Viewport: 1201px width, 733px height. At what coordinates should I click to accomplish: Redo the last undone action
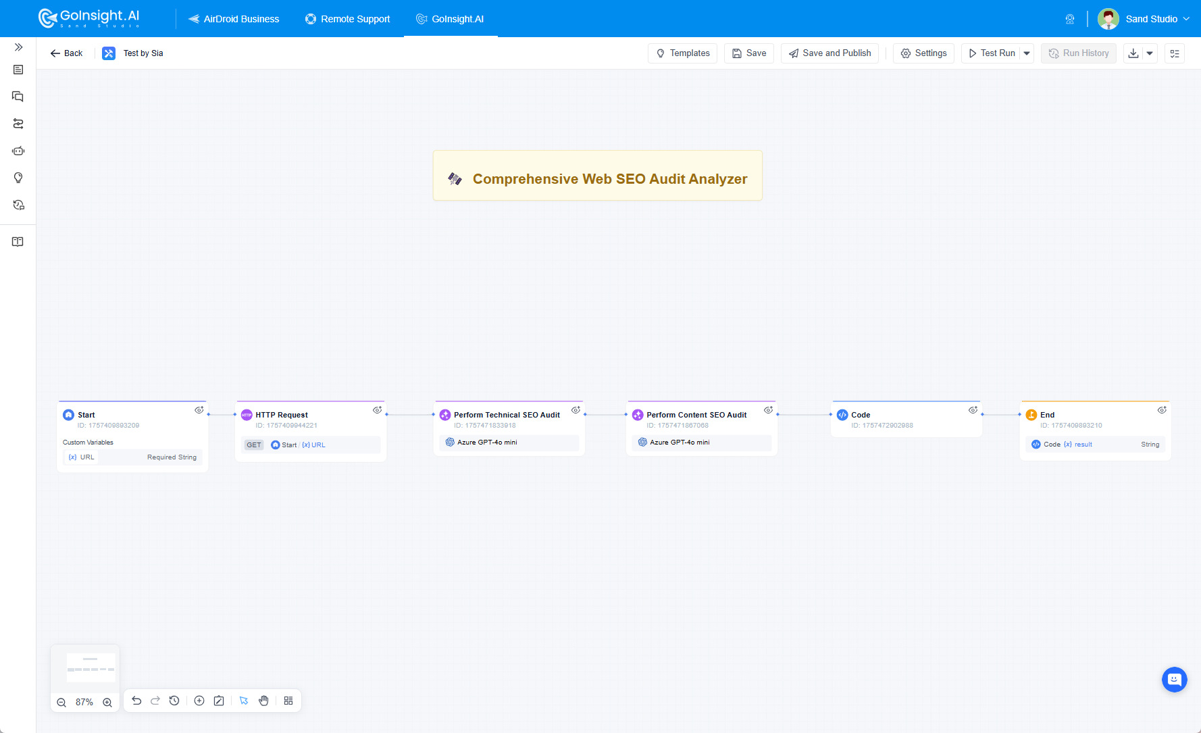155,701
